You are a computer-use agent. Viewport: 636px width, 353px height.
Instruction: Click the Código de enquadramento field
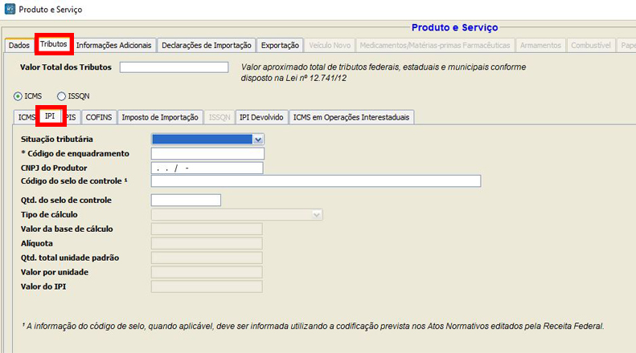tap(207, 153)
